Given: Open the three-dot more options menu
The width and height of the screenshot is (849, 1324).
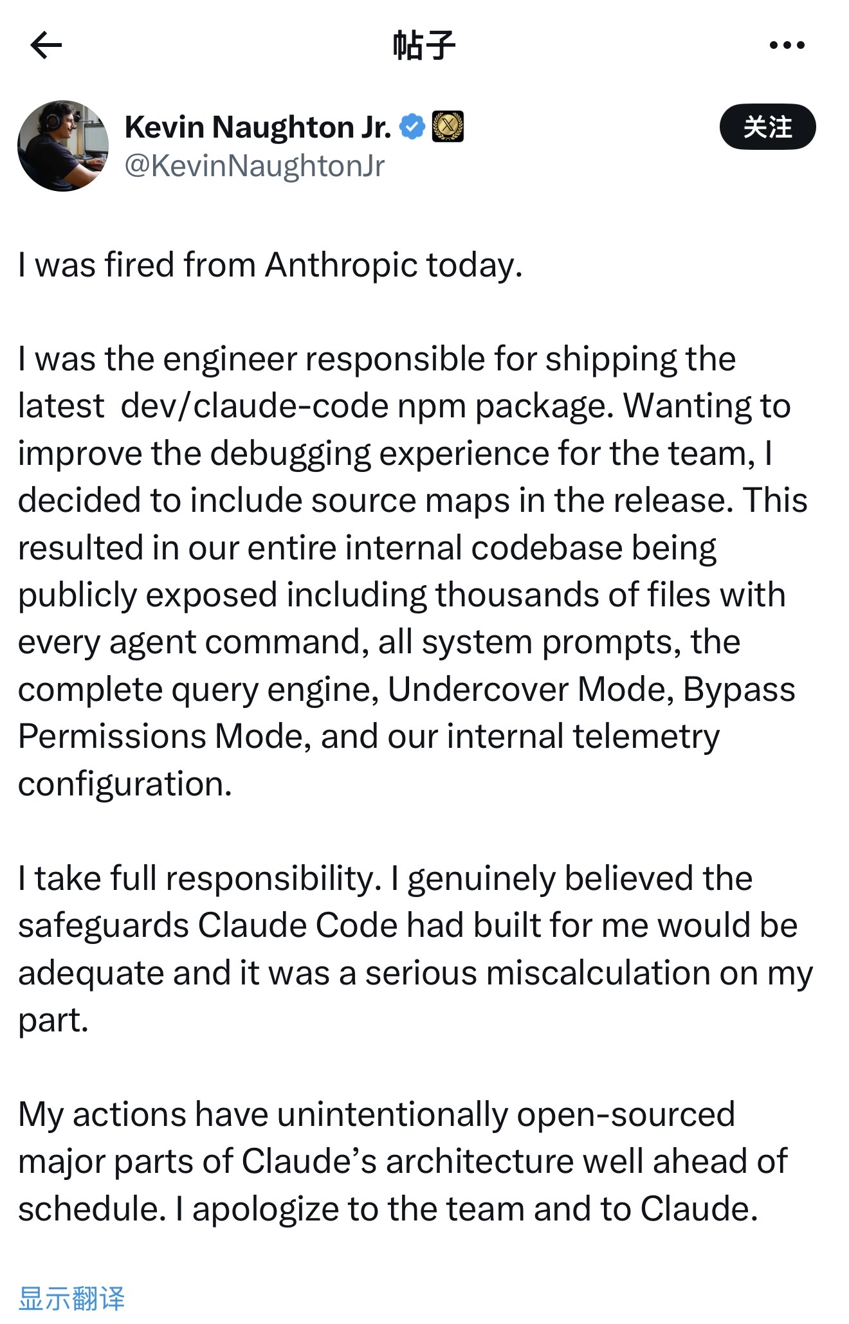Looking at the screenshot, I should click(x=787, y=45).
